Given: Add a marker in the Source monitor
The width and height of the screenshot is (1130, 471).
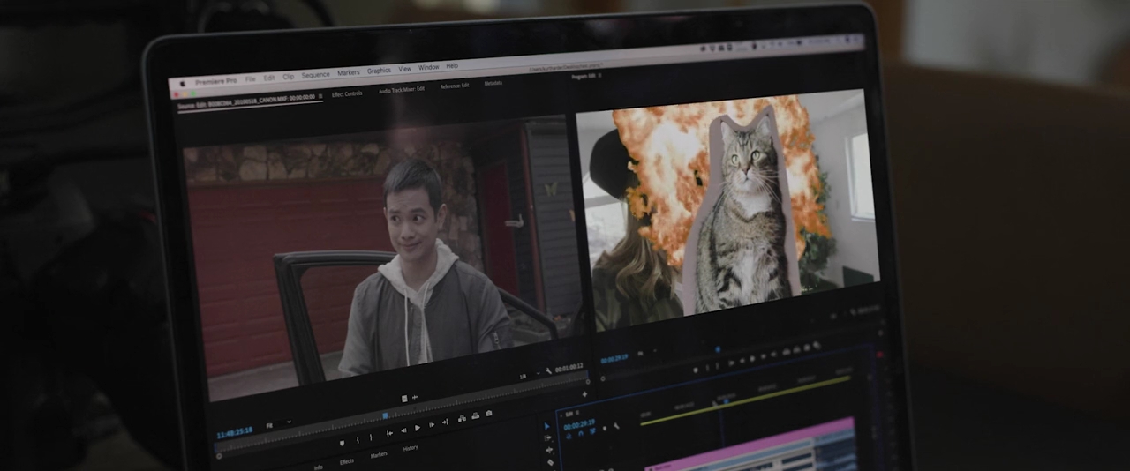Looking at the screenshot, I should (x=343, y=442).
